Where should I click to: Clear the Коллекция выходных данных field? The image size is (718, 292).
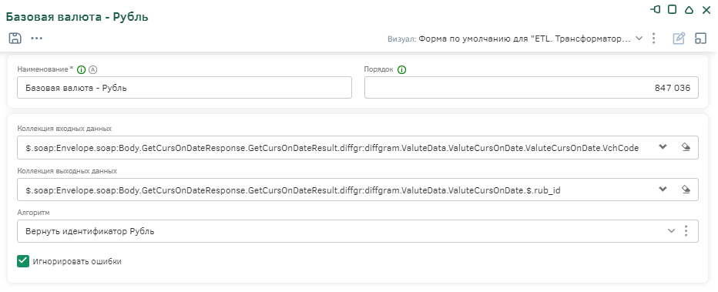(x=686, y=189)
